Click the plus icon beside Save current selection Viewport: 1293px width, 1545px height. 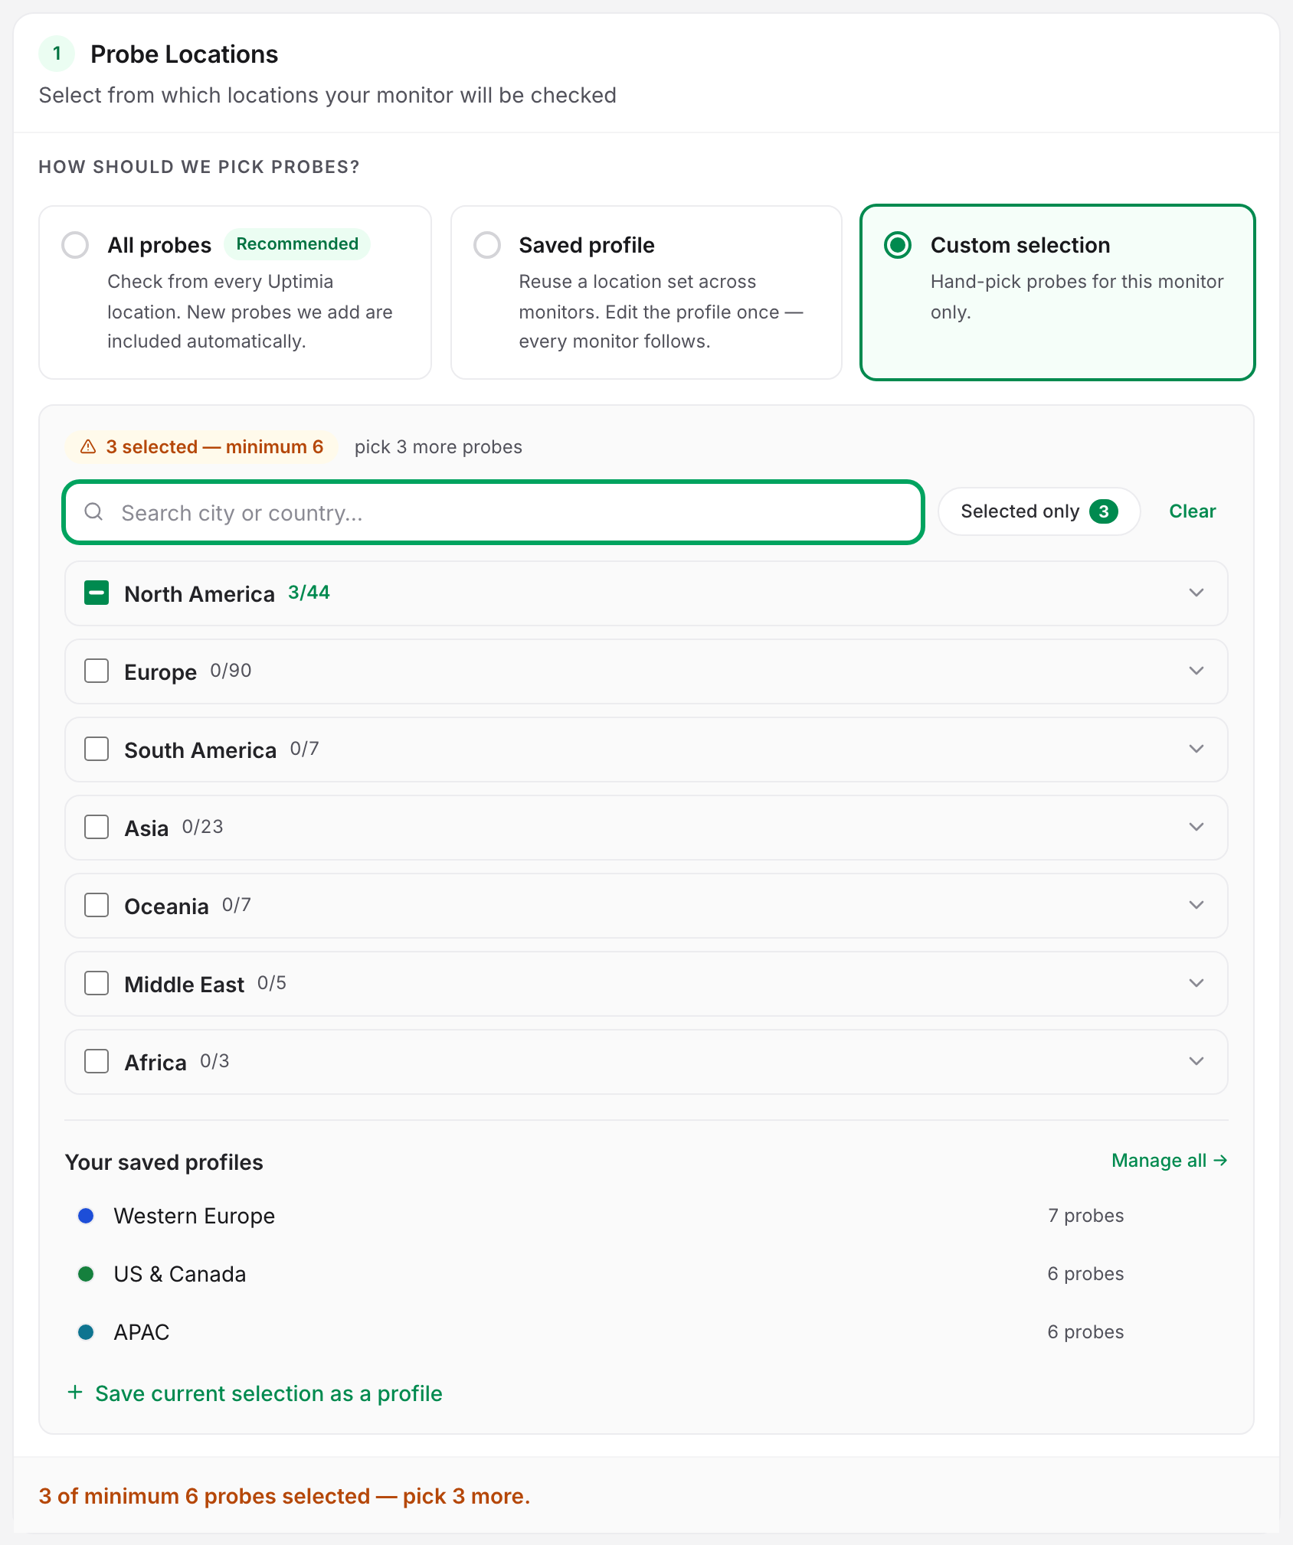pyautogui.click(x=75, y=1392)
